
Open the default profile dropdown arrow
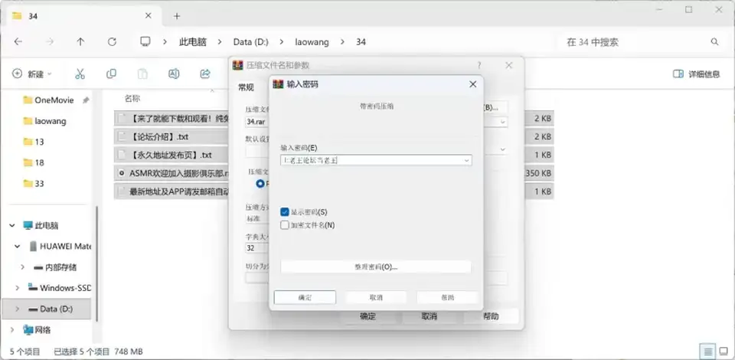(x=502, y=149)
